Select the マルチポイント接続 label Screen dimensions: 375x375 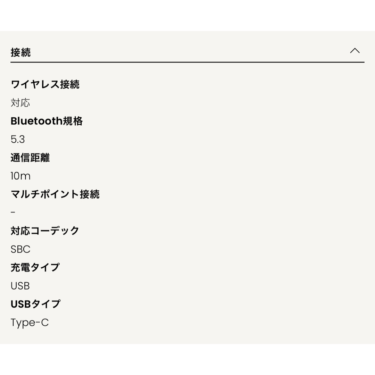(x=55, y=194)
